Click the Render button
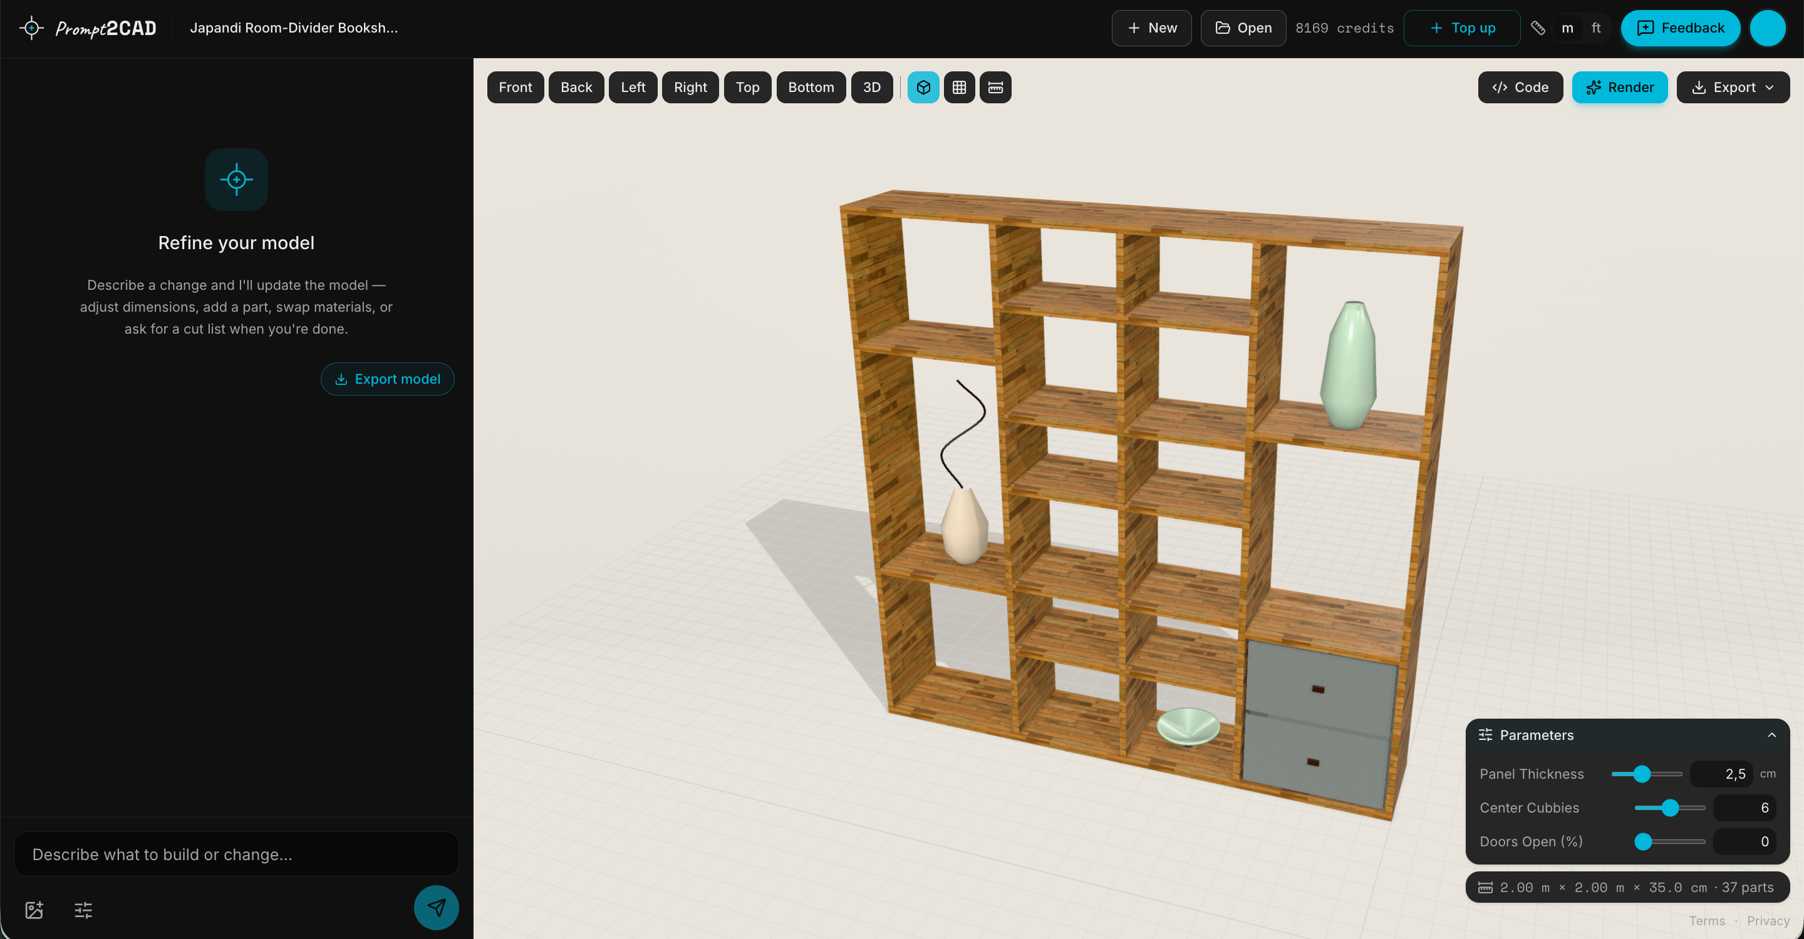The width and height of the screenshot is (1804, 939). 1619,88
